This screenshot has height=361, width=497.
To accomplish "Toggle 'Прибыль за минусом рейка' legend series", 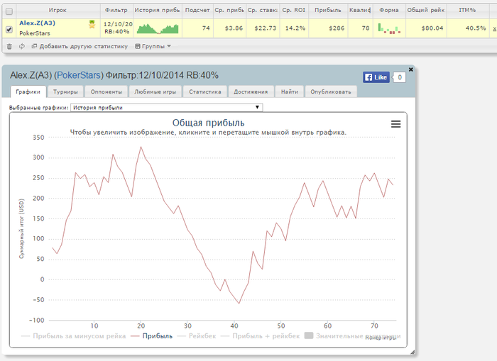I will click(73, 336).
